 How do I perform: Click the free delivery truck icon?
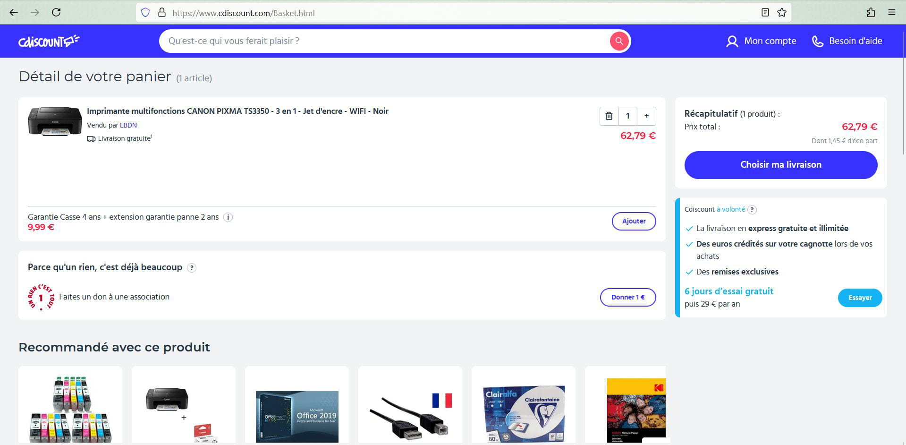click(x=91, y=139)
